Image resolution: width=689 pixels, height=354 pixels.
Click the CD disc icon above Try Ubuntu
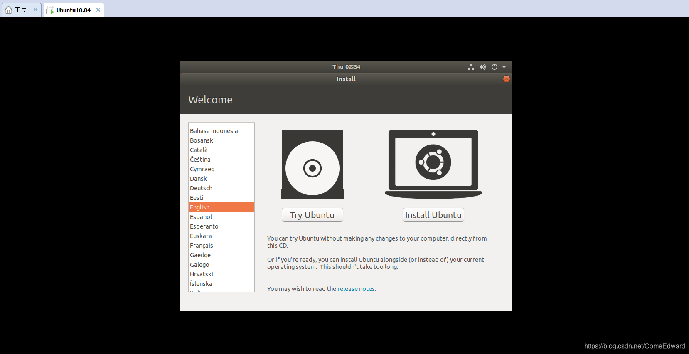pyautogui.click(x=313, y=165)
